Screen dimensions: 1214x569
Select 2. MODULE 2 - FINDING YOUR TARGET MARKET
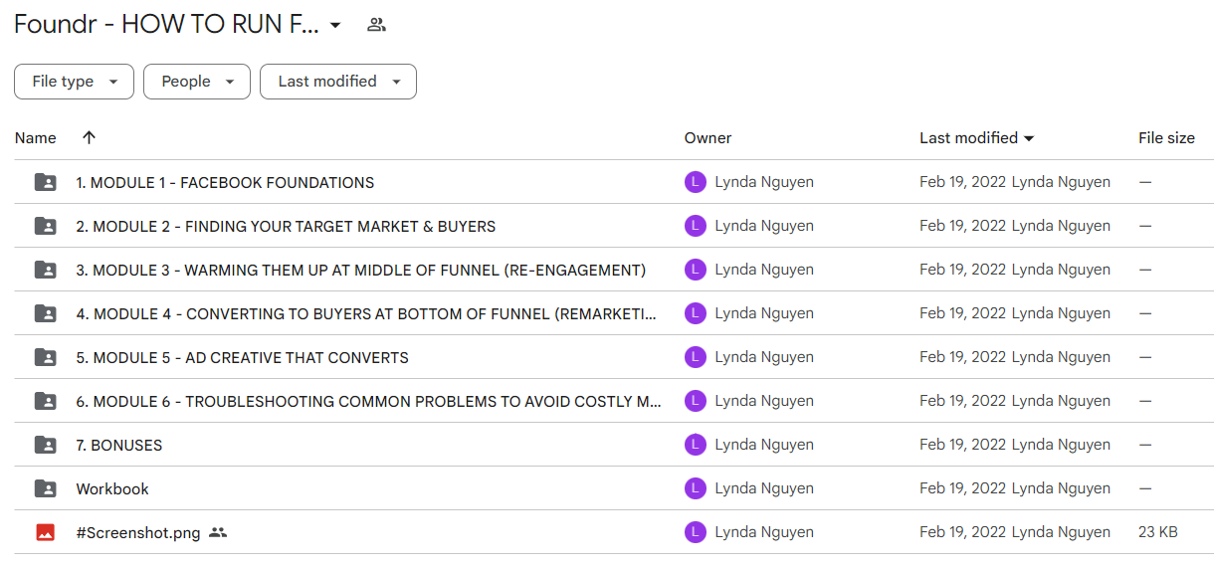pos(286,227)
